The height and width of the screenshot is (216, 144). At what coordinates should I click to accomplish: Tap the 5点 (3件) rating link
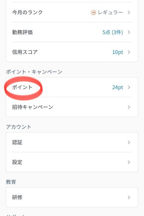point(113,32)
